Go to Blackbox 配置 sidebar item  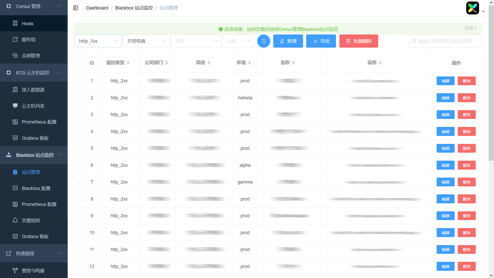click(x=36, y=188)
